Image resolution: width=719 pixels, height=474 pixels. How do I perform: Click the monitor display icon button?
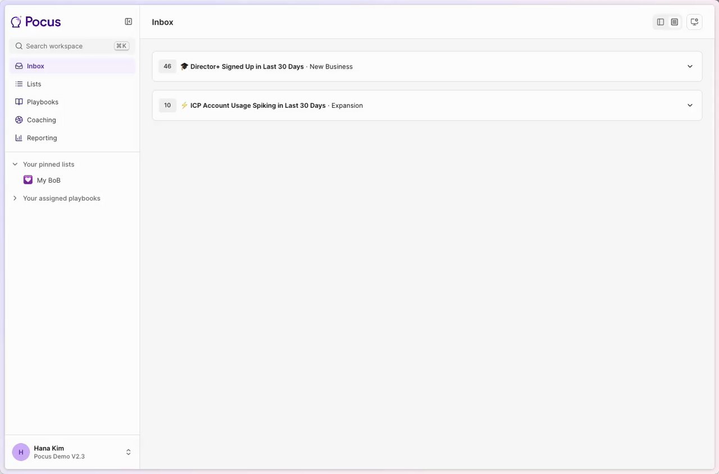(694, 22)
